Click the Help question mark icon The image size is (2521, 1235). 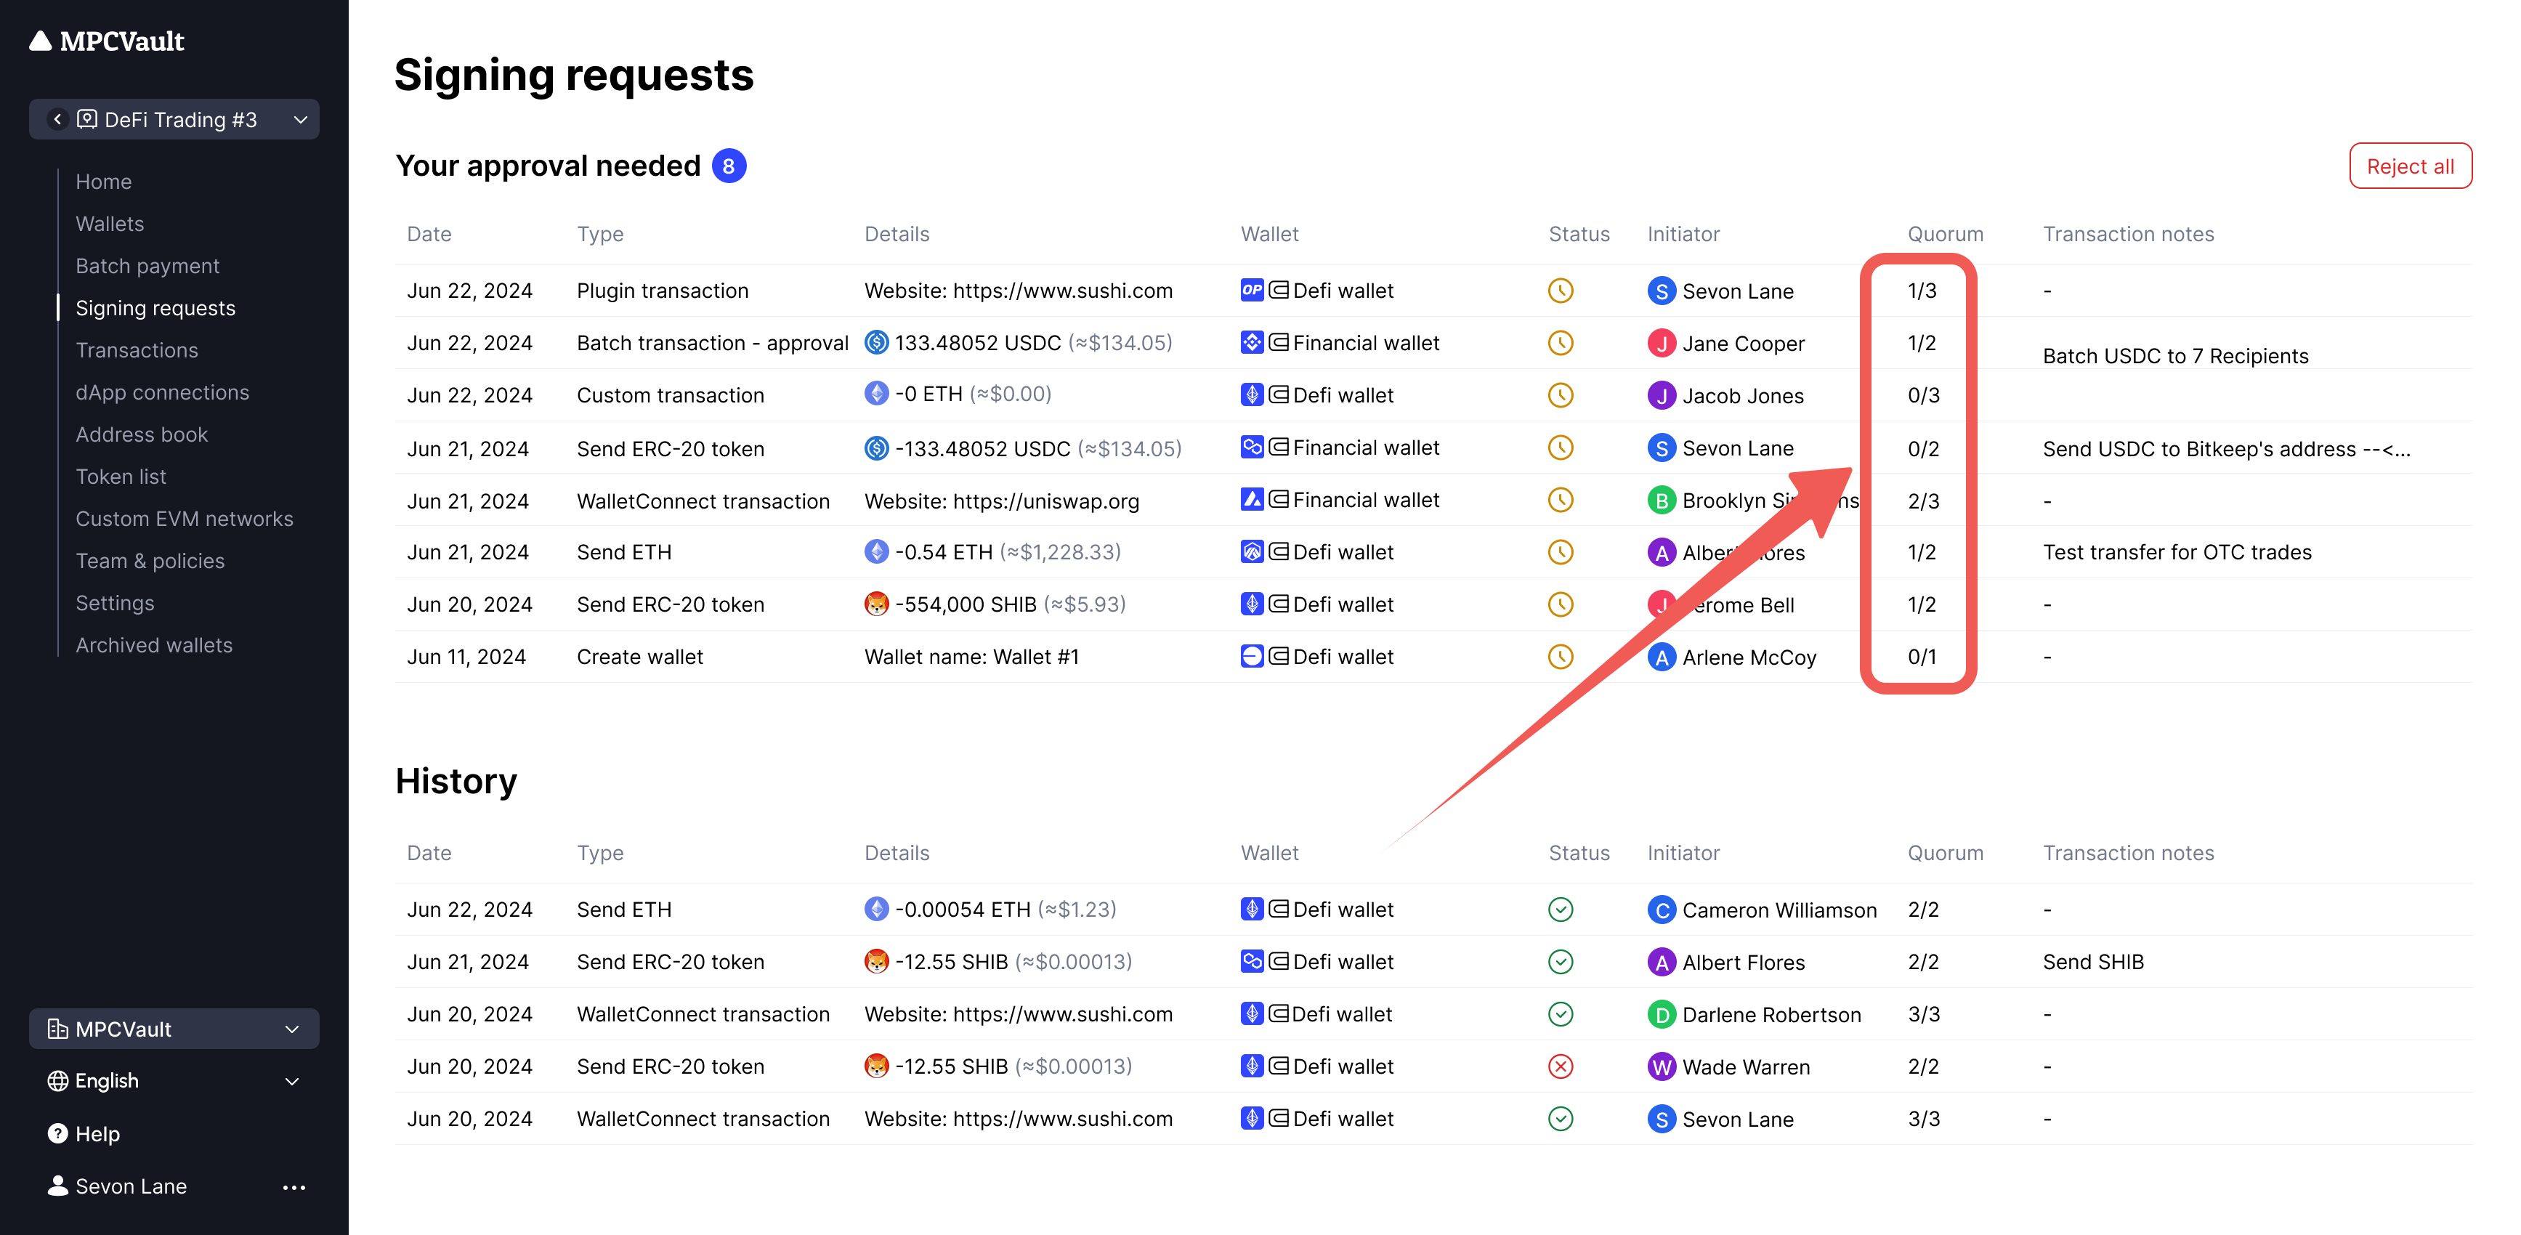point(57,1134)
